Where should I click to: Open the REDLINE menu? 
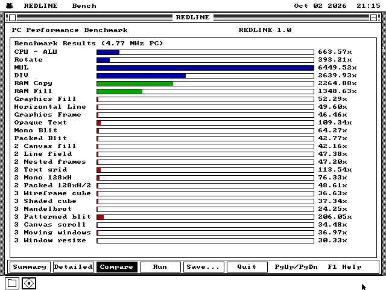(x=40, y=5)
